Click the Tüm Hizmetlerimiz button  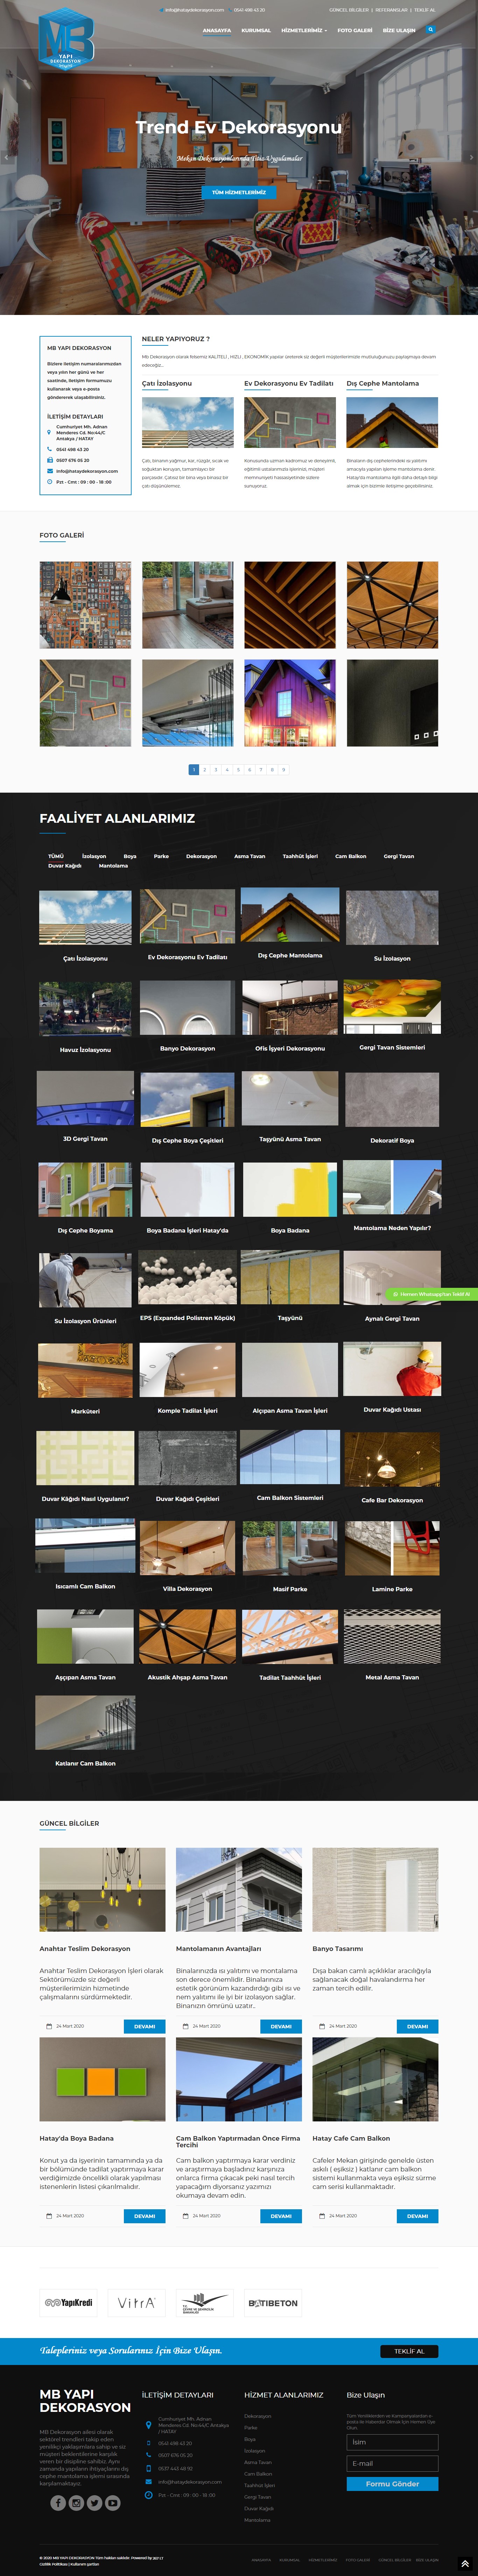(x=239, y=192)
